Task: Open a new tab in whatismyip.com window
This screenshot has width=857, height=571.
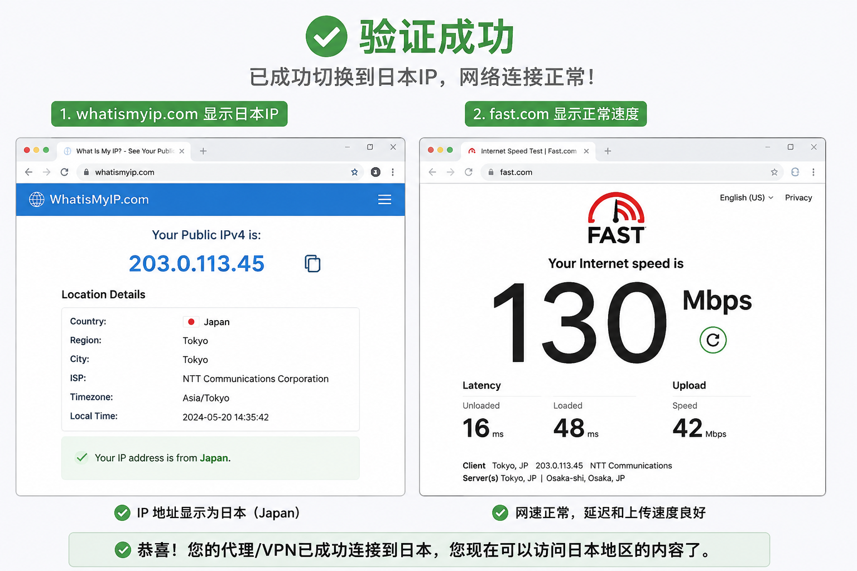Action: click(203, 151)
